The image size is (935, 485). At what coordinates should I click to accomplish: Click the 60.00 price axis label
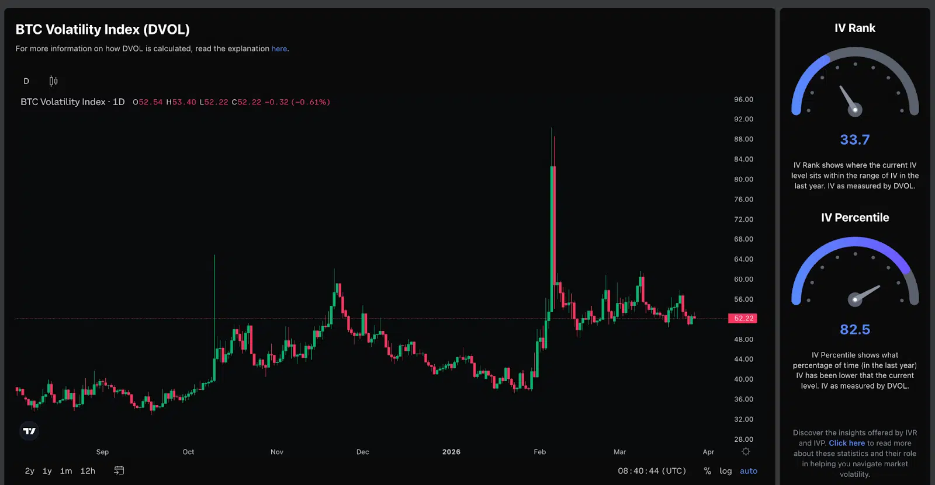[x=744, y=279]
